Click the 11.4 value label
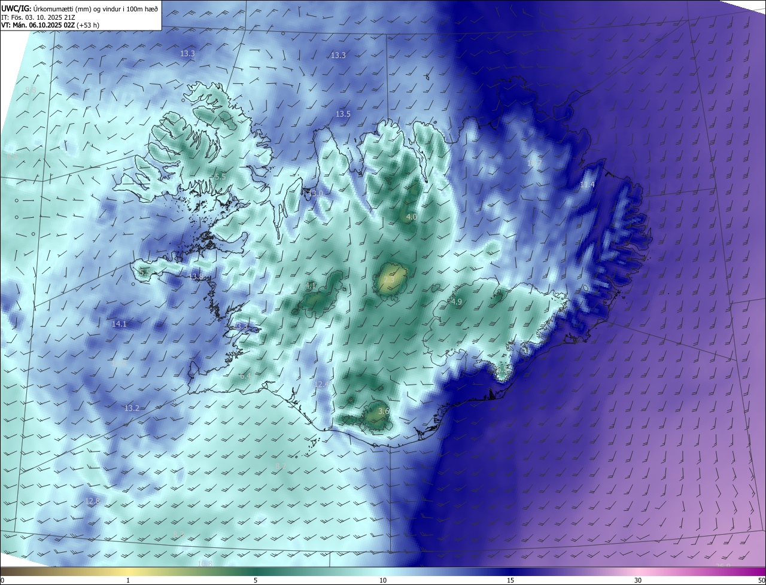 (587, 185)
